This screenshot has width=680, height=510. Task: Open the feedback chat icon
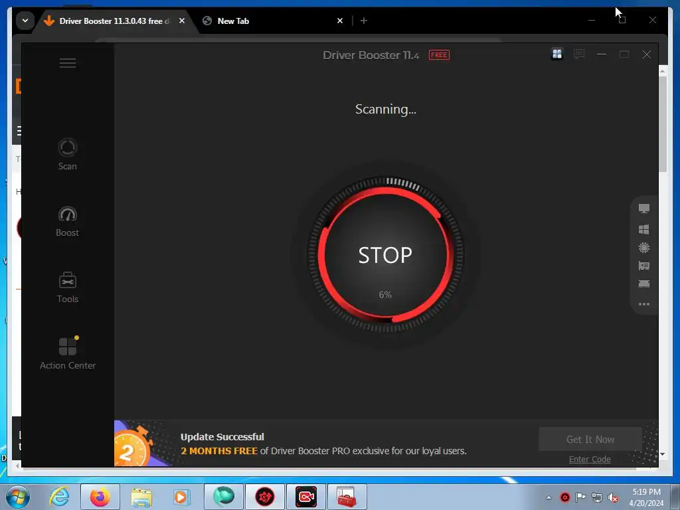pos(579,54)
